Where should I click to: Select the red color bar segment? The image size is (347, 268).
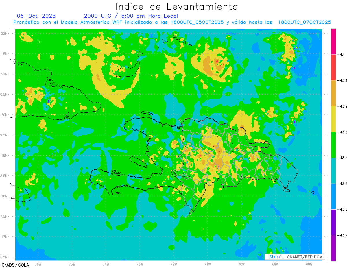click(333, 67)
